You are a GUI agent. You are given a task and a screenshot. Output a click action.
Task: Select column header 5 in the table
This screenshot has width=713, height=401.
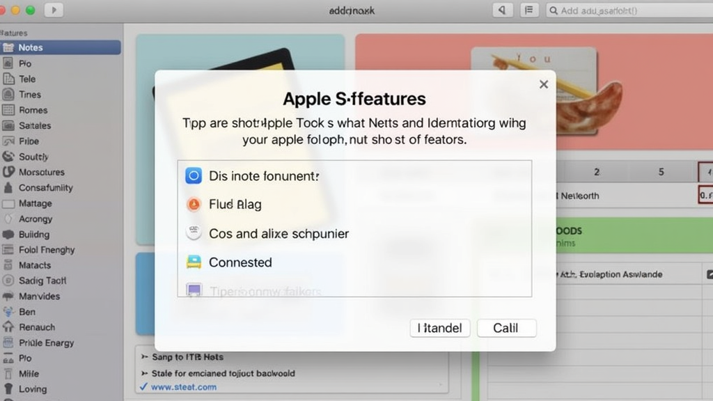click(x=661, y=171)
